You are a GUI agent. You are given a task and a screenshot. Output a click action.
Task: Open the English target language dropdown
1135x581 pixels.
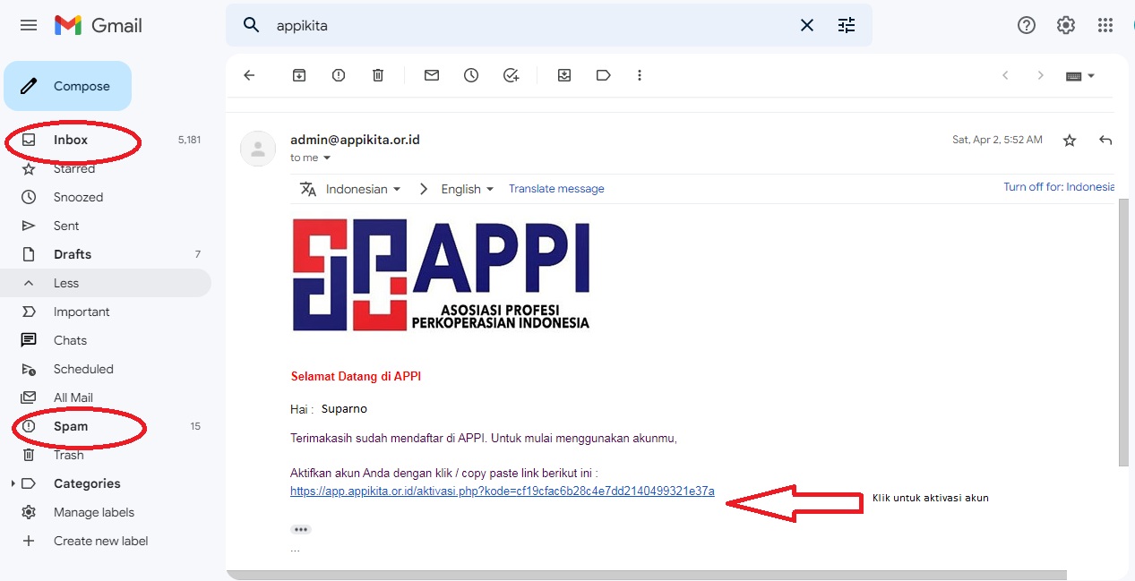point(468,189)
